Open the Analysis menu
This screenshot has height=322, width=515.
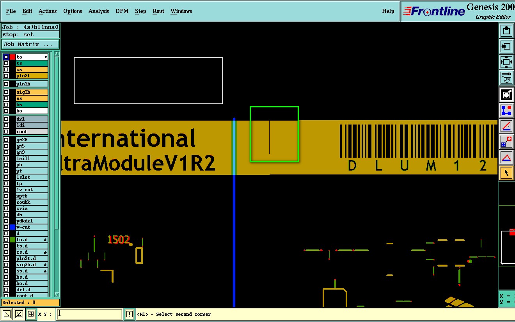click(99, 11)
